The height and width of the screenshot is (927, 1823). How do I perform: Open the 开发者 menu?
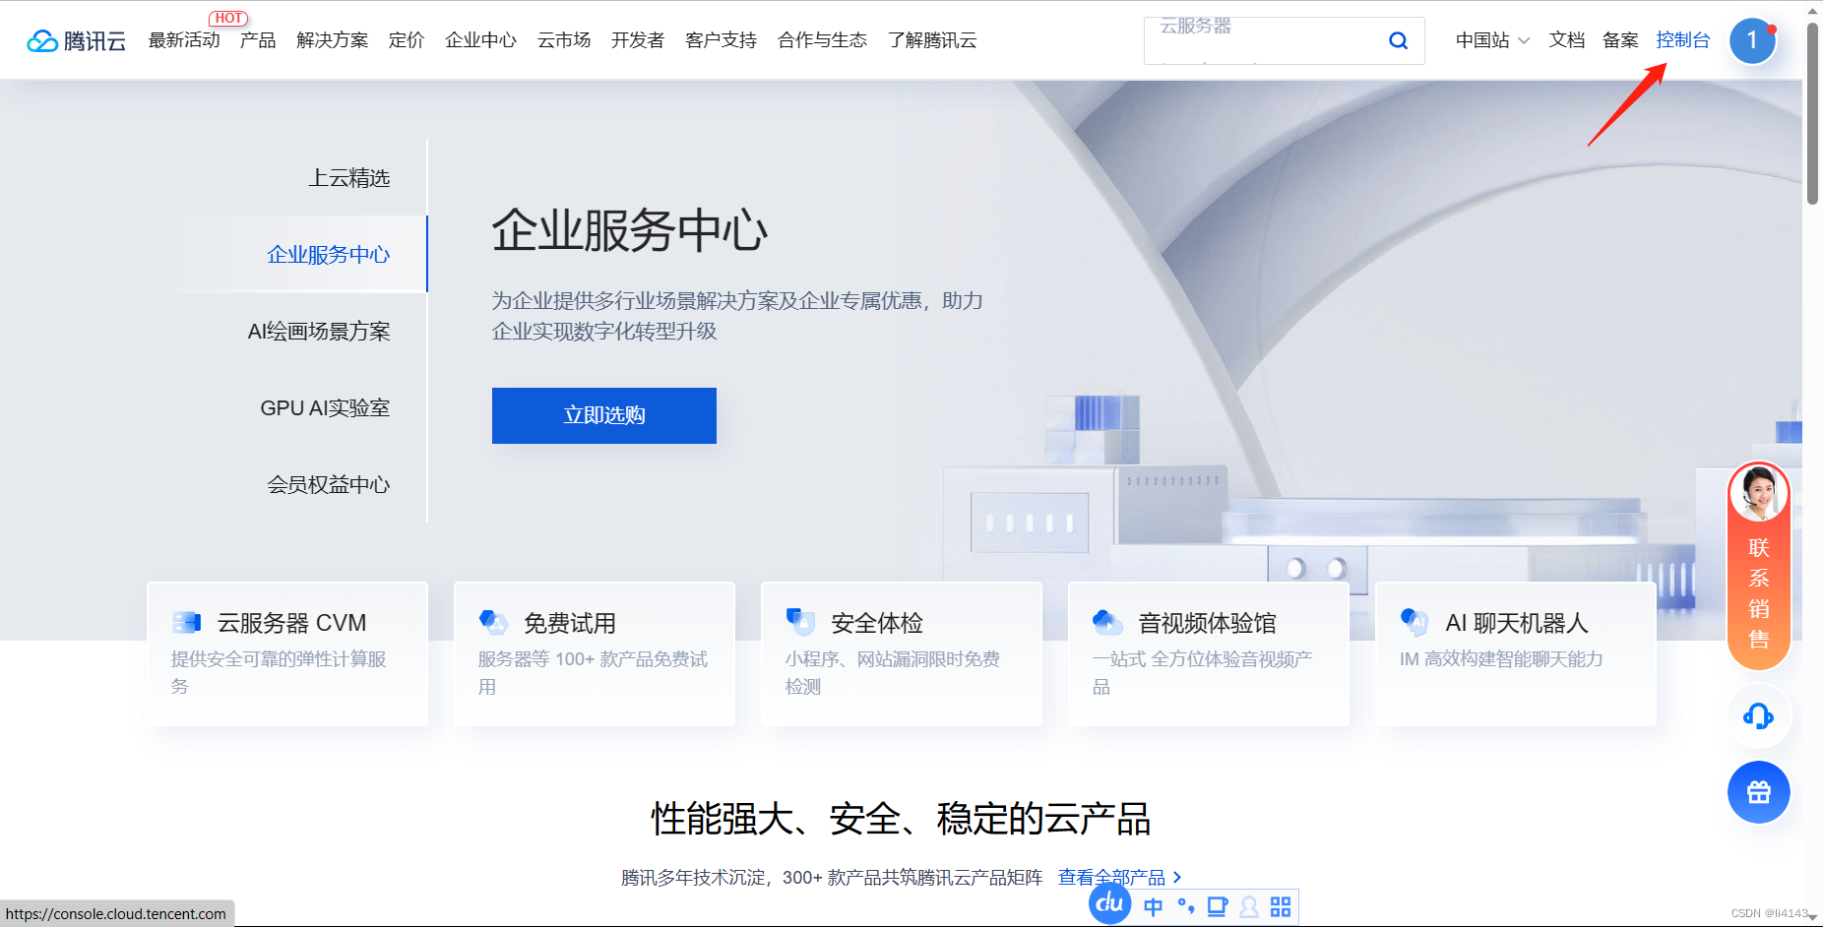point(638,40)
